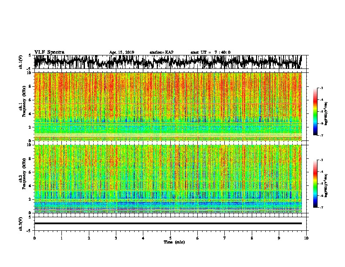Select the ch.2 "Frequency (kHz)" axis label
The image size is (345, 267).
tap(24, 174)
